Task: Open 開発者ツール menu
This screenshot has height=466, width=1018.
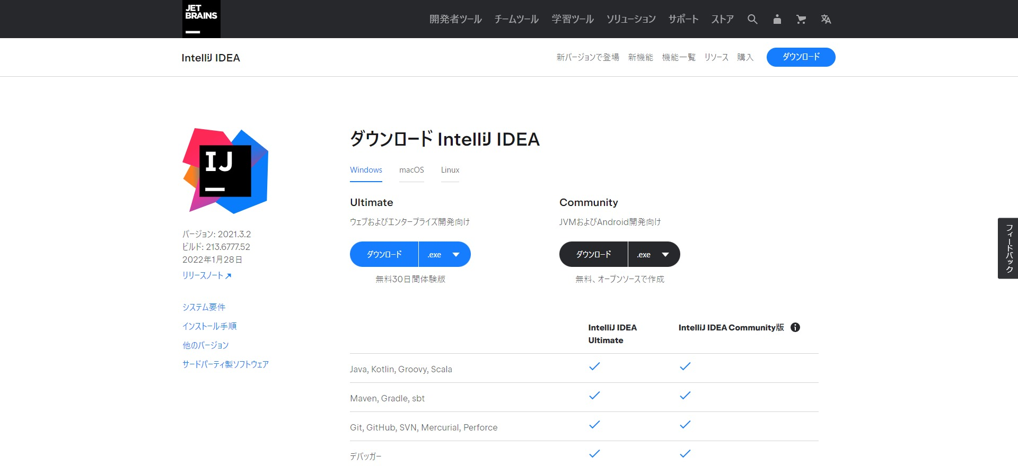Action: (455, 19)
